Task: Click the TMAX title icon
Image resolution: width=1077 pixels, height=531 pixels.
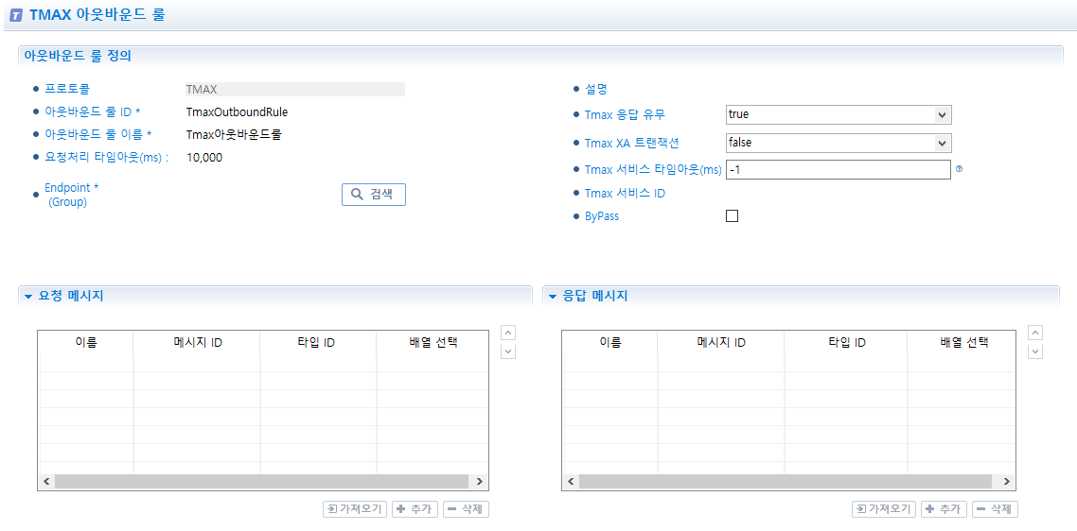Action: pyautogui.click(x=16, y=15)
